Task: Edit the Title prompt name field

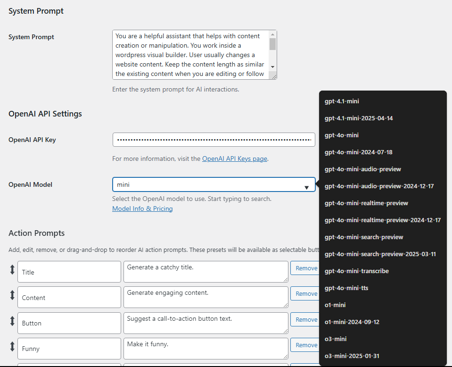Action: tap(69, 272)
